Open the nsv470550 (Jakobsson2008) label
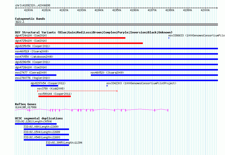This screenshot has height=155, width=225. click(x=34, y=57)
